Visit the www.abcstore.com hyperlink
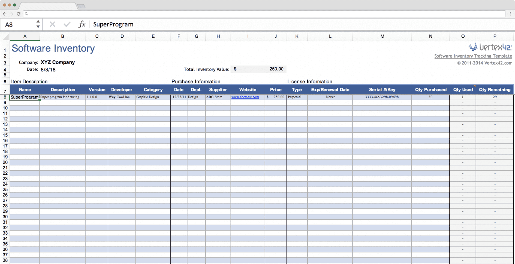 coord(245,97)
